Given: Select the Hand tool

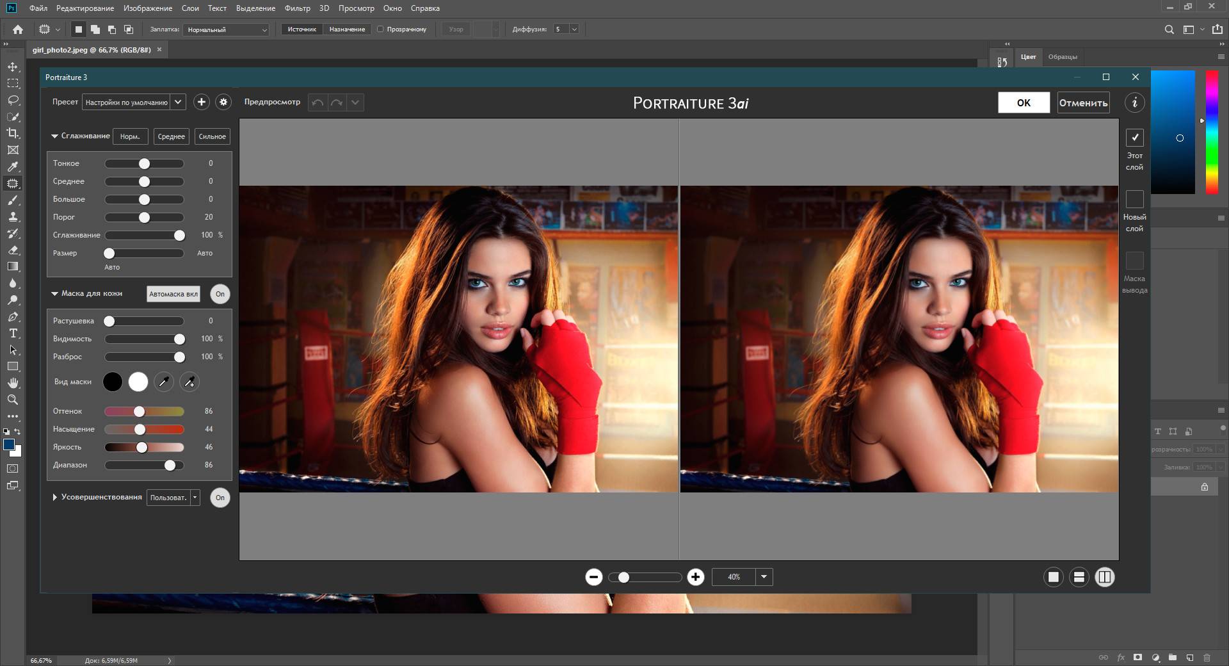Looking at the screenshot, I should (x=13, y=383).
